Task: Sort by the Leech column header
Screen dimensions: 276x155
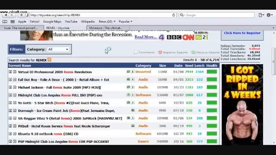Action: point(199,65)
